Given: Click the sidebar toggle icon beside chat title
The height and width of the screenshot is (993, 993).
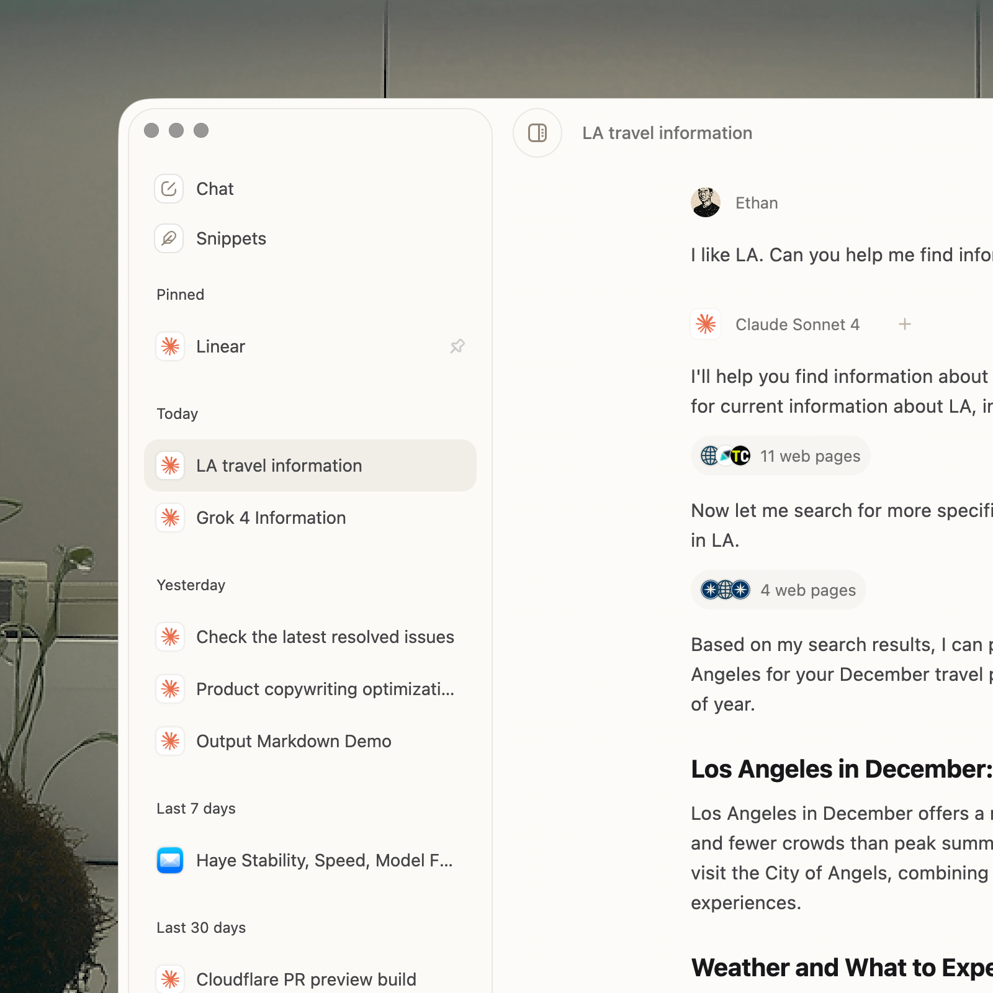Looking at the screenshot, I should (x=537, y=133).
